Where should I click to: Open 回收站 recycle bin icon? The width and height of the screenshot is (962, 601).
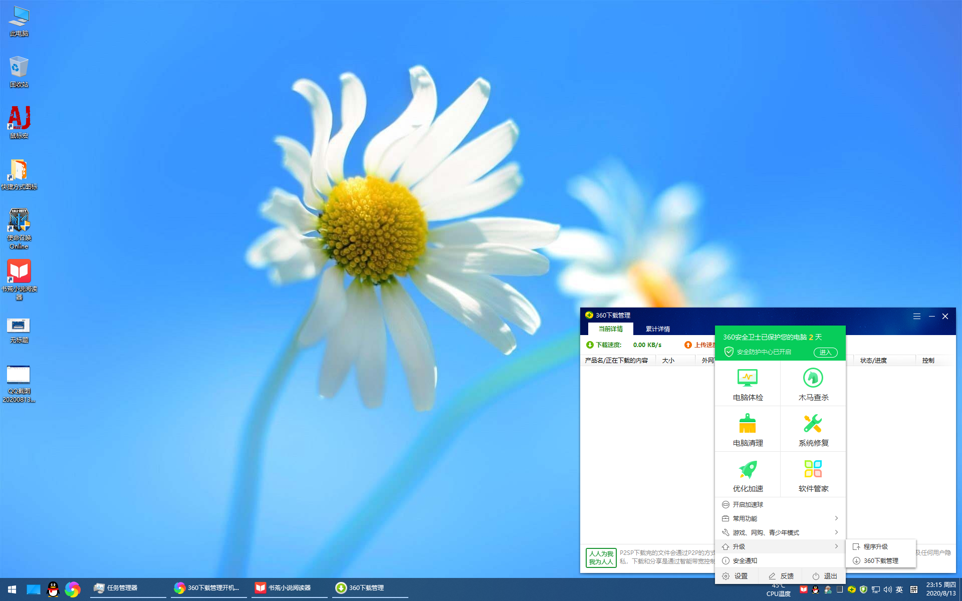coord(19,72)
